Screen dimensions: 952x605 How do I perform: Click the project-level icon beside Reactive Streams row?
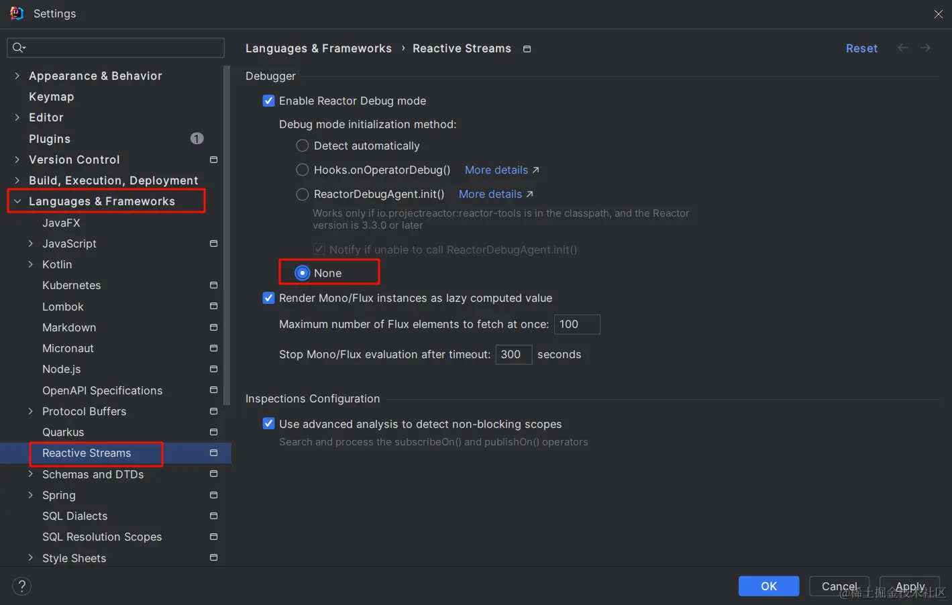tap(213, 453)
